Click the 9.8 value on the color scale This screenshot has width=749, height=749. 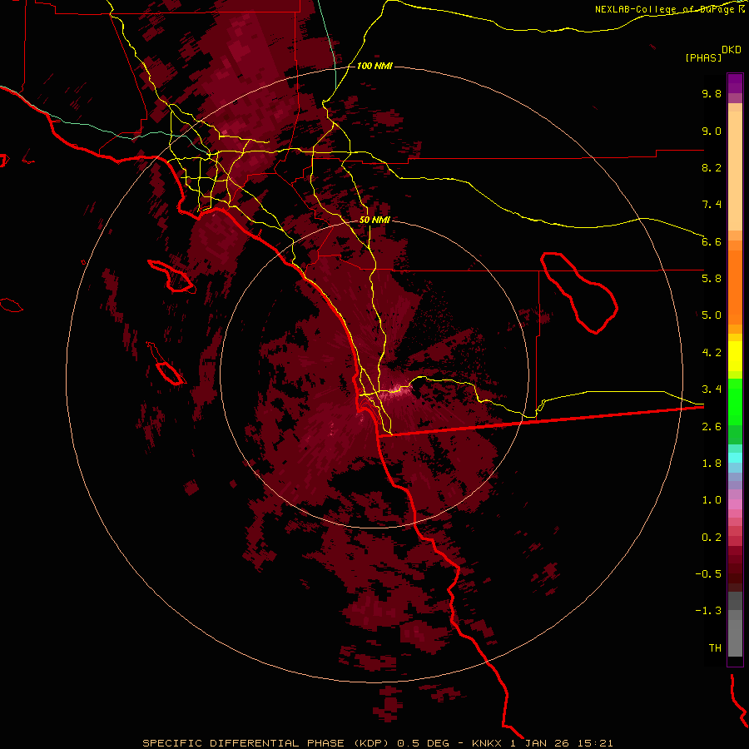click(712, 93)
